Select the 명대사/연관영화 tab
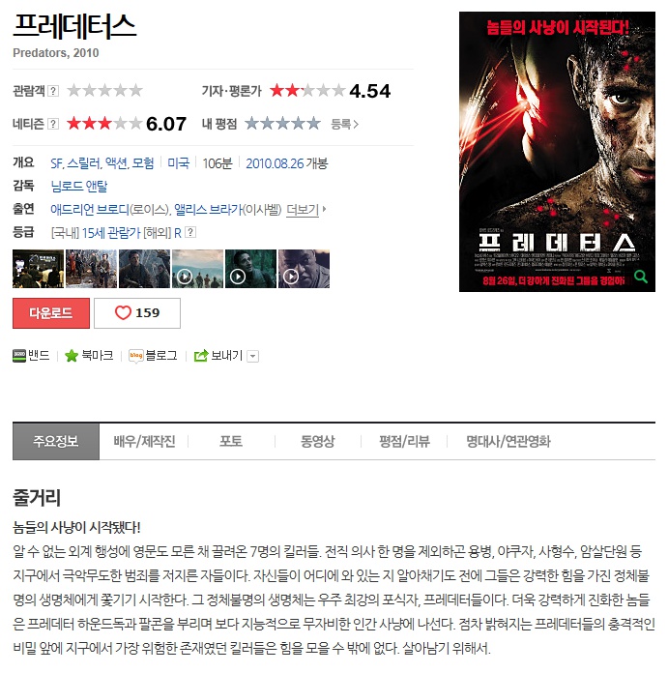The image size is (668, 673). coord(508,441)
